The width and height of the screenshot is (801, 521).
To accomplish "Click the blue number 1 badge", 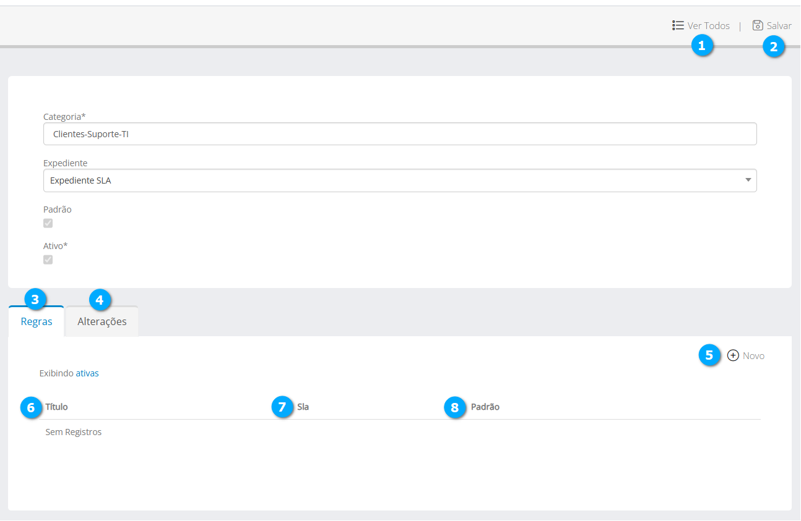I will pyautogui.click(x=702, y=45).
